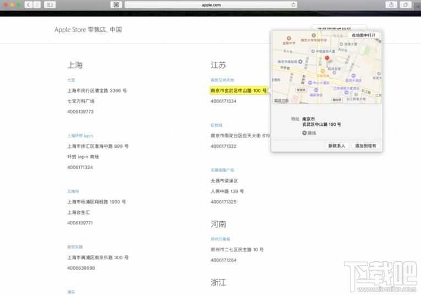Click text 上海合生汇
Viewport: 421px width, 295px height.
point(78,212)
